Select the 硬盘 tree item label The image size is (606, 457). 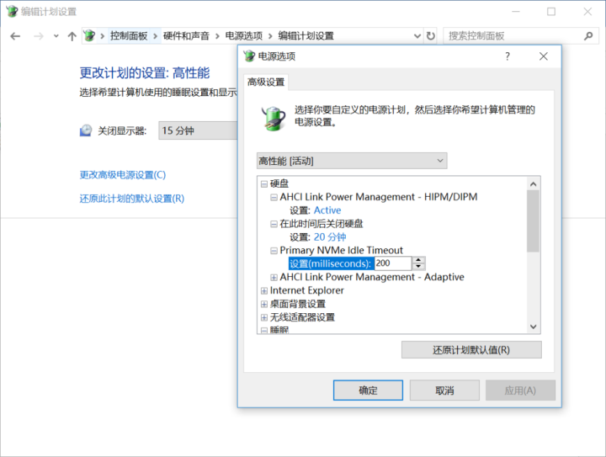[279, 183]
